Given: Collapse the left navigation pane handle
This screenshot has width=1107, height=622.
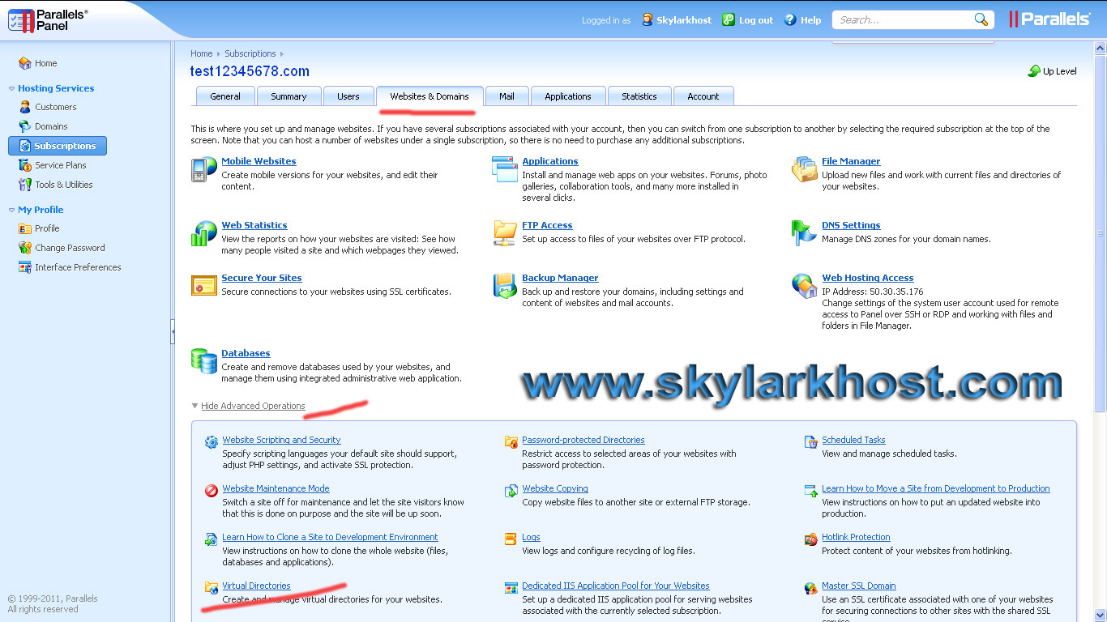Looking at the screenshot, I should 173,331.
